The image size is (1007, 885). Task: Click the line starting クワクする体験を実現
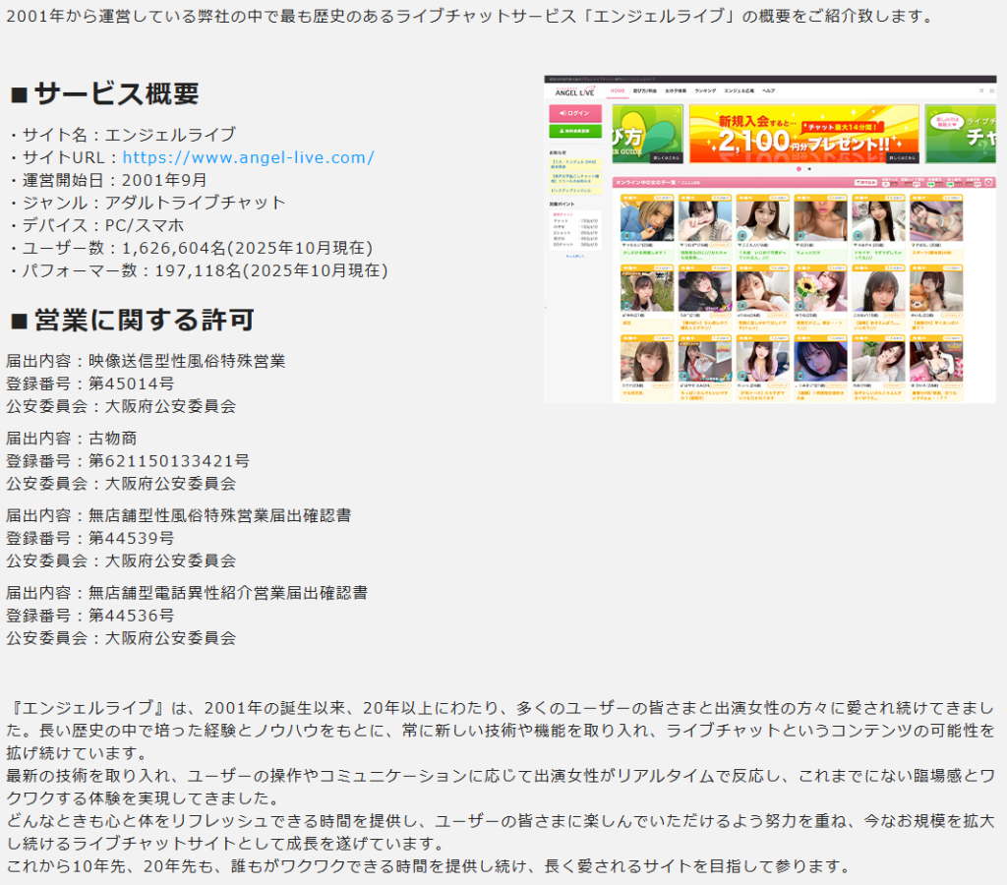pos(143,797)
